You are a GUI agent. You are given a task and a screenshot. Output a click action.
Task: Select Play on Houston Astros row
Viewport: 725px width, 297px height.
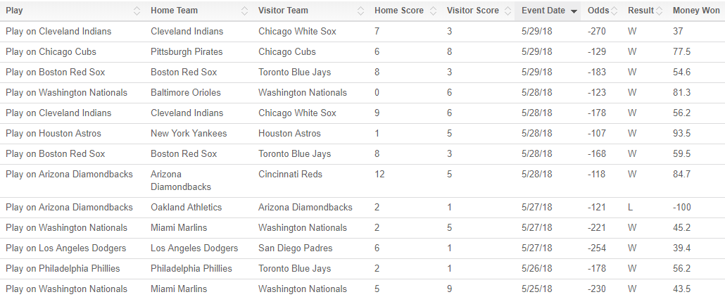click(362, 133)
